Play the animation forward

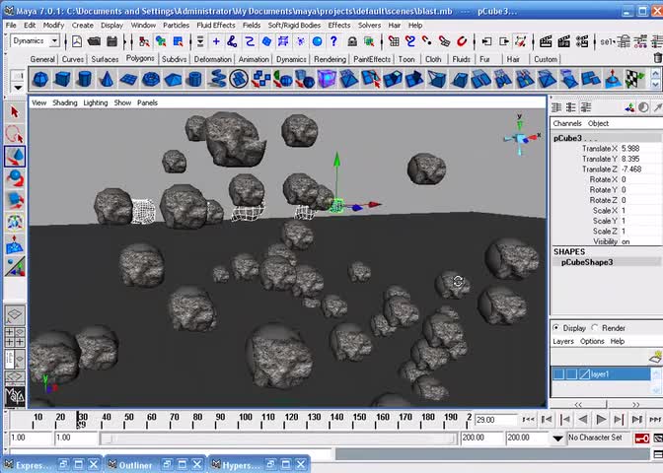[601, 420]
